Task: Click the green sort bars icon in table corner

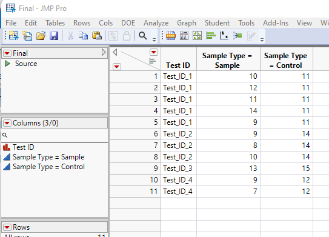Action: [x=153, y=61]
